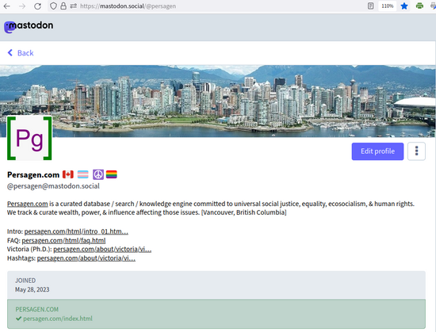Go Back using the chevron link
436x332 pixels.
(x=21, y=53)
